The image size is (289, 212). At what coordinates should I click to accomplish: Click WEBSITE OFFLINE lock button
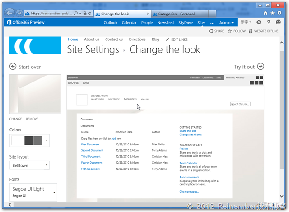point(264,31)
